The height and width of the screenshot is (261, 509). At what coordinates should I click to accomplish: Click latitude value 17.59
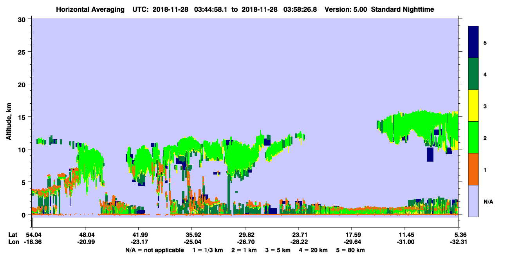pyautogui.click(x=352, y=235)
